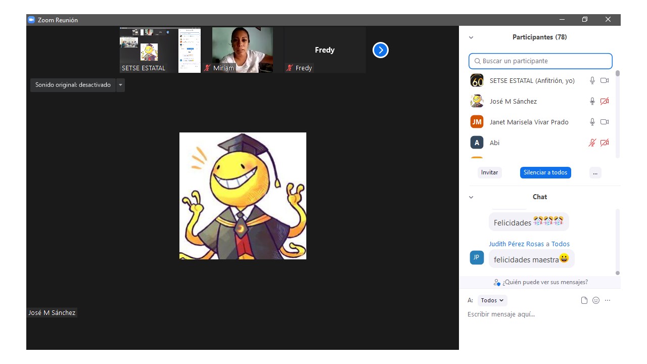This screenshot has width=647, height=364.
Task: Select Abi participant name
Action: pos(494,143)
